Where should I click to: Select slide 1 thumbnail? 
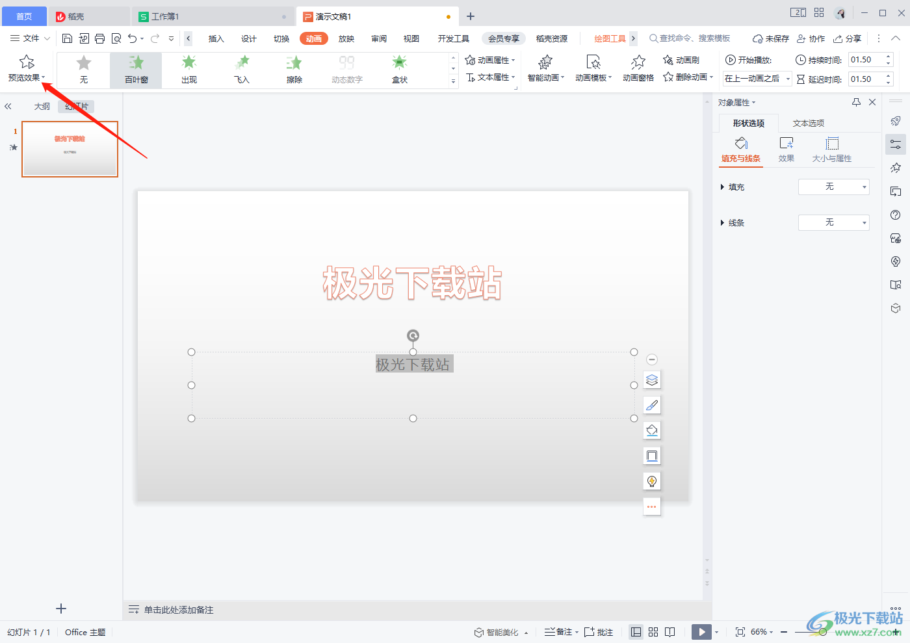click(x=70, y=149)
